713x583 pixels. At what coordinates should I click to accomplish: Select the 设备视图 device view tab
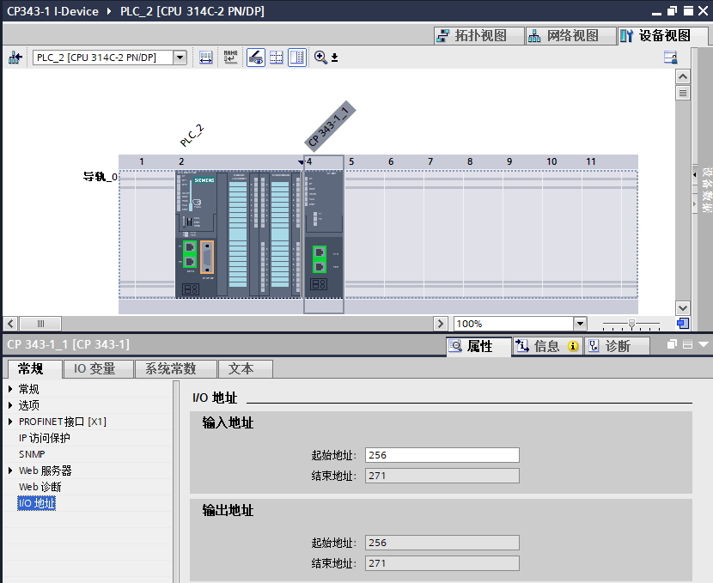662,35
